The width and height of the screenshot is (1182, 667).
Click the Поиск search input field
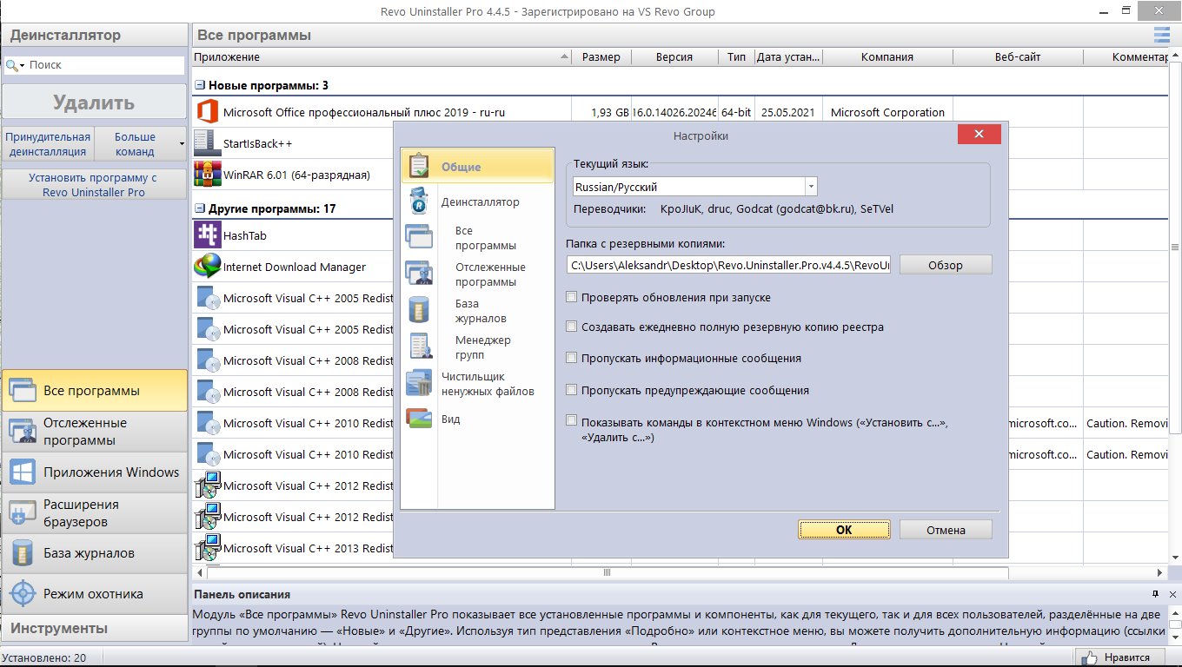pos(104,65)
